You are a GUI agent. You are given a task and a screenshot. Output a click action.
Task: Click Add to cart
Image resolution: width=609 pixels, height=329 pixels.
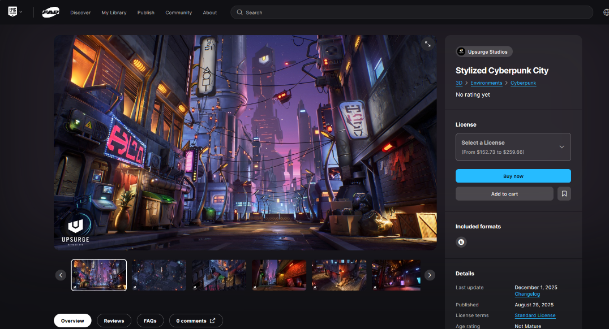click(504, 193)
